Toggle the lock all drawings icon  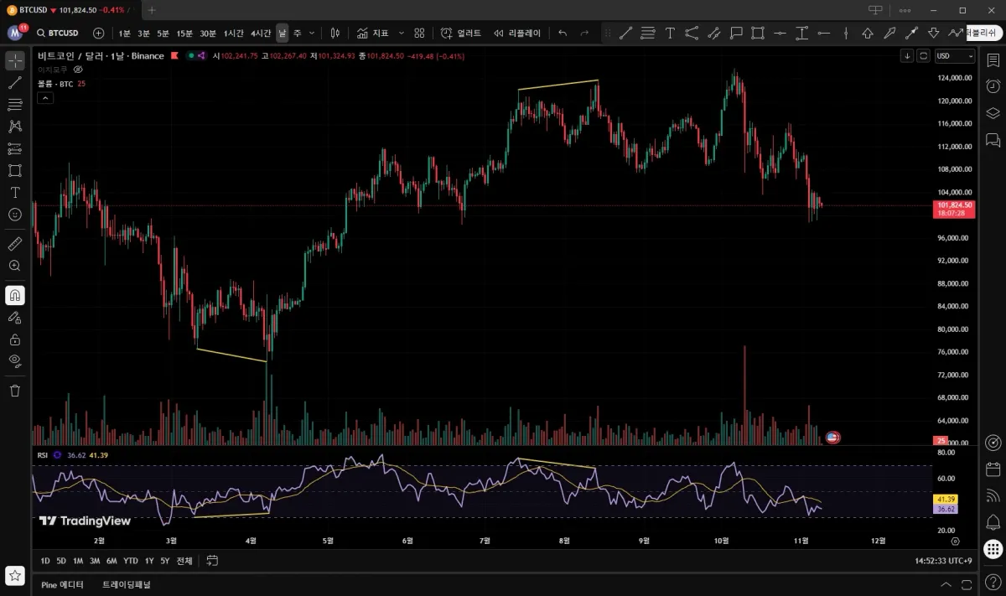[x=14, y=339]
